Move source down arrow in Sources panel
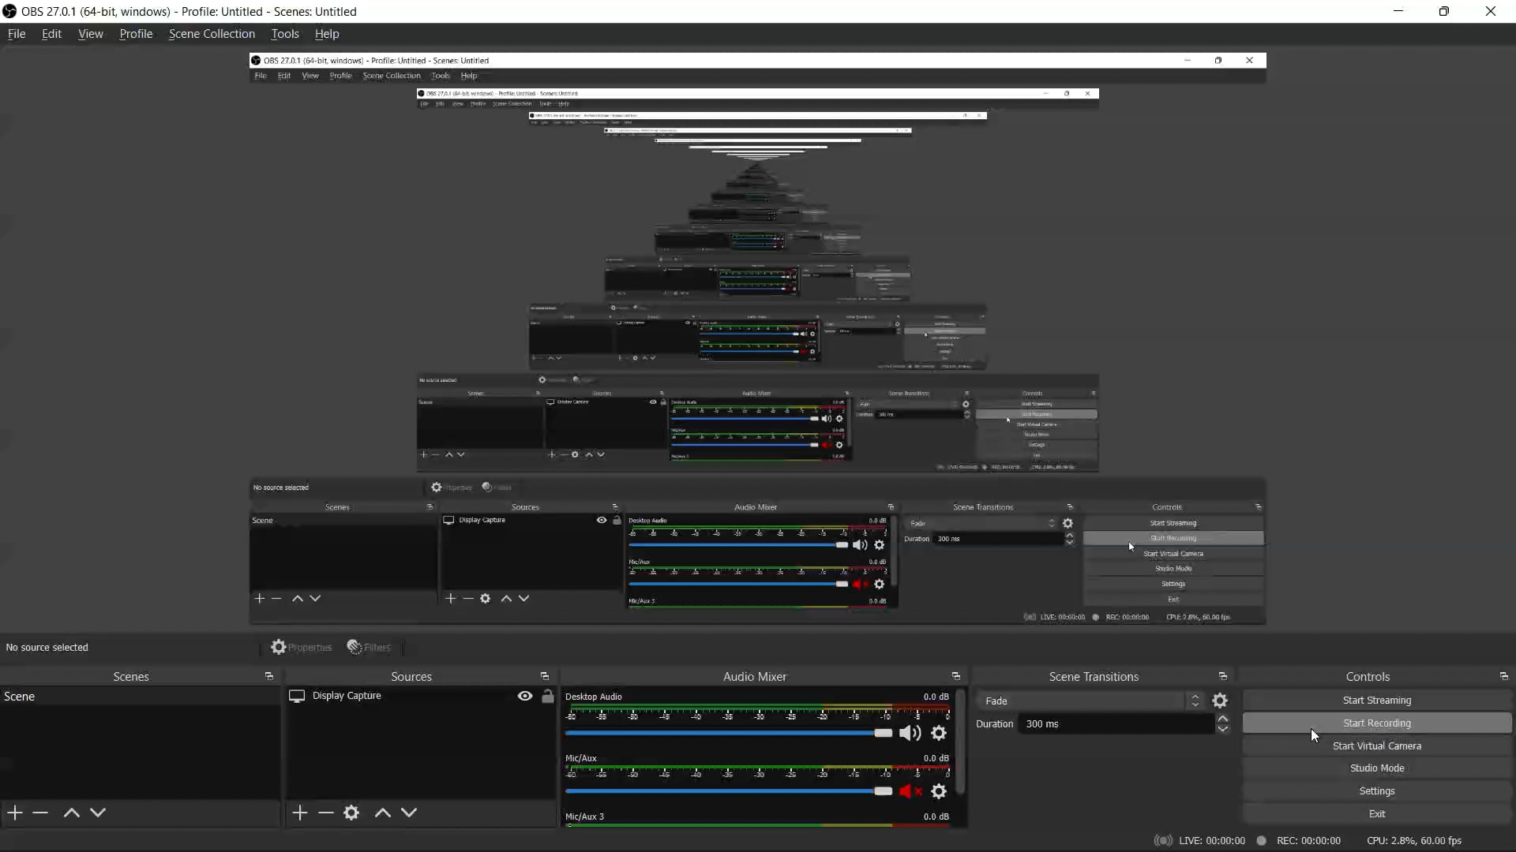Screen dimensions: 1516x852 [409, 813]
